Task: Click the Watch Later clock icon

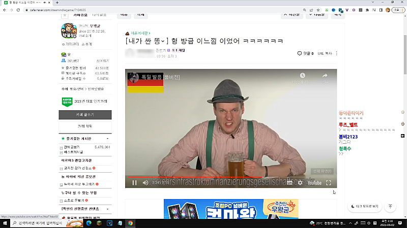Action: [302, 77]
